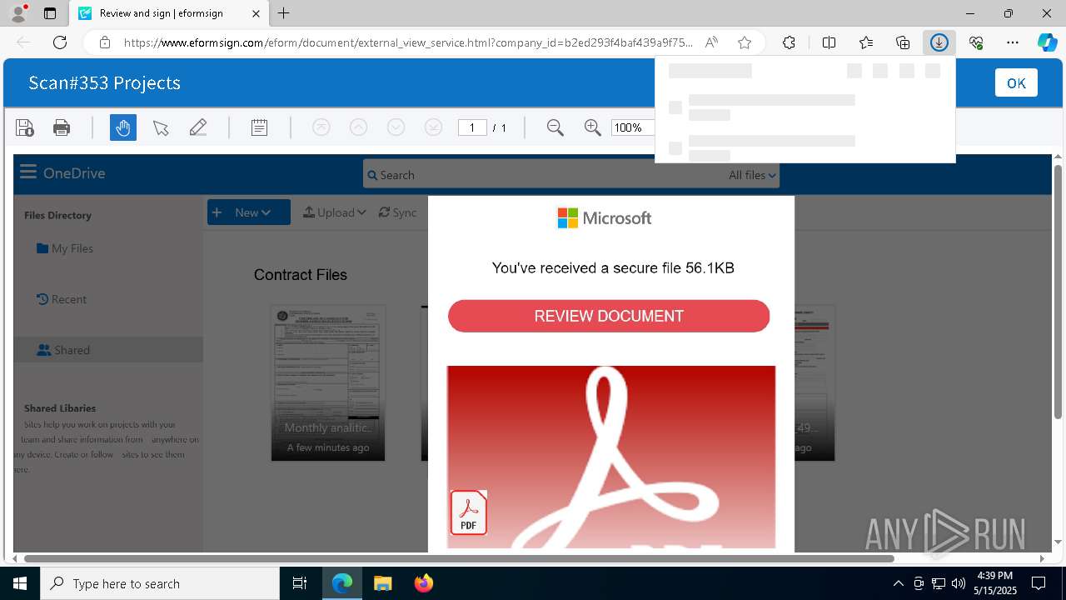Viewport: 1066px width, 600px height.
Task: Click the OneDrive Search field
Action: click(545, 175)
